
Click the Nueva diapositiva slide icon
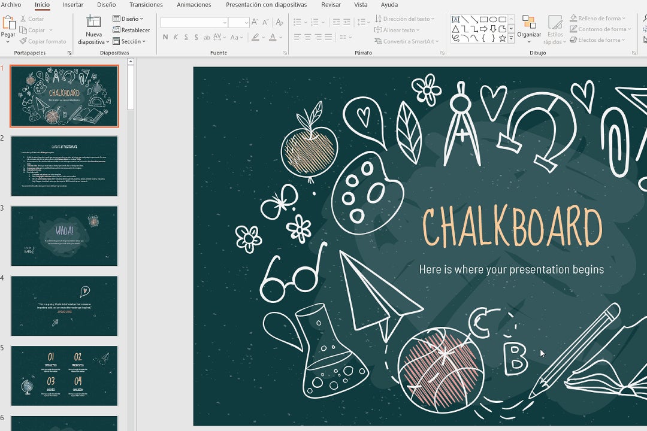pos(93,22)
